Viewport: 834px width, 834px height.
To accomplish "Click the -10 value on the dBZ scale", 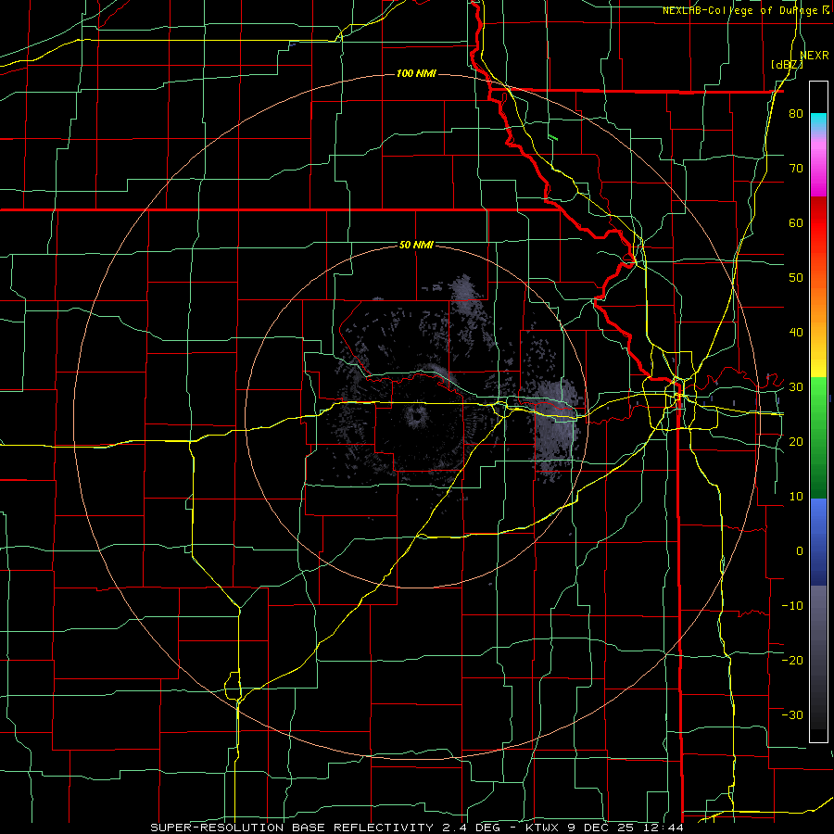I will pos(792,605).
